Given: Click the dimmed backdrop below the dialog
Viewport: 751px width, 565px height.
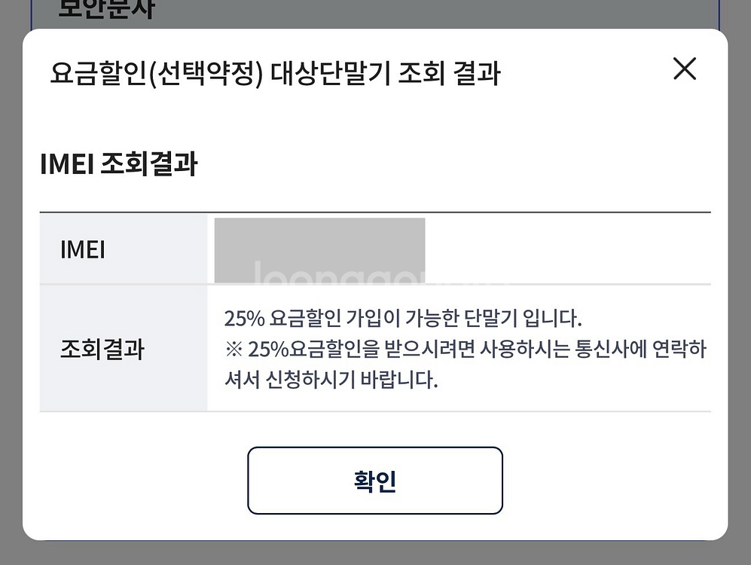Looking at the screenshot, I should pos(375,553).
